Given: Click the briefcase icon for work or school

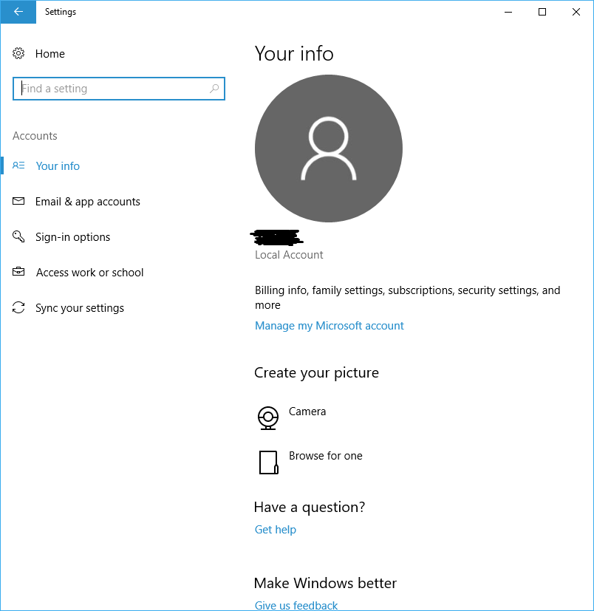Looking at the screenshot, I should (18, 272).
